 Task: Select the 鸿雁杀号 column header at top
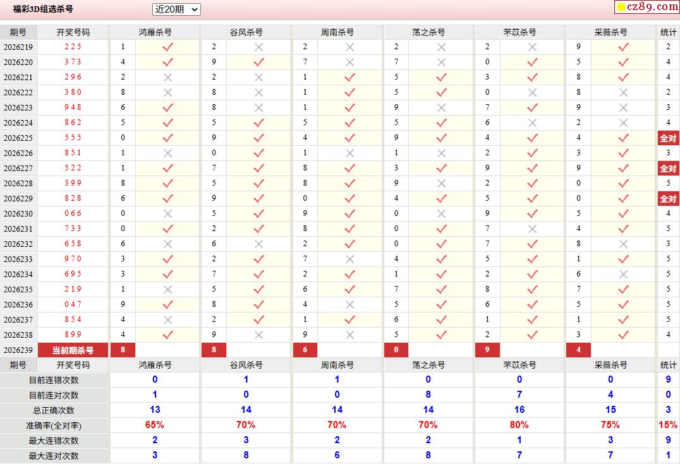[x=155, y=32]
